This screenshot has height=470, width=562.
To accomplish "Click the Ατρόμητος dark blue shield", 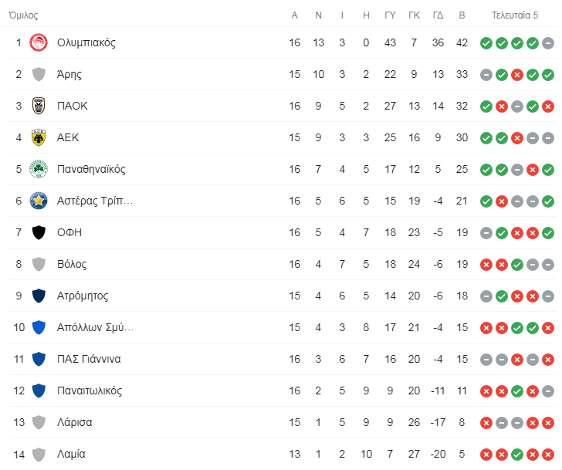I will tap(39, 296).
